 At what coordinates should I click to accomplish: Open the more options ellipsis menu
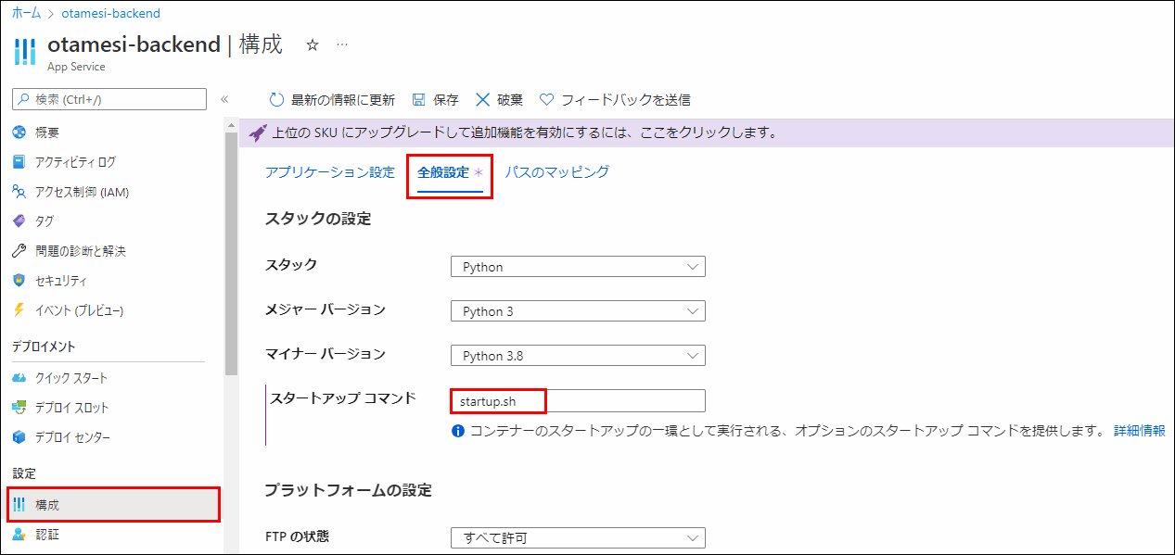point(342,44)
